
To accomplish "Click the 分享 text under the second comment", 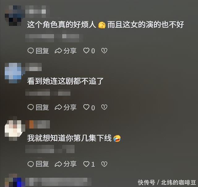I will click(x=70, y=107).
